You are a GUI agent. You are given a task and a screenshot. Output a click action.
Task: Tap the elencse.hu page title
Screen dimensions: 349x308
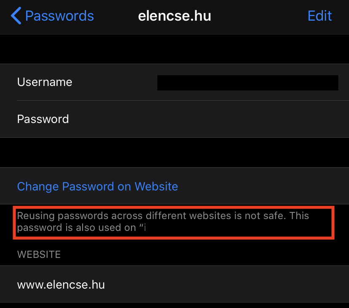pos(174,16)
